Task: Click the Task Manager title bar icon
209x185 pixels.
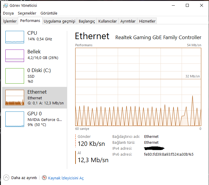Action: click(5, 6)
